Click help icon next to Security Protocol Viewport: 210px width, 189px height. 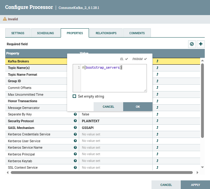(75, 121)
